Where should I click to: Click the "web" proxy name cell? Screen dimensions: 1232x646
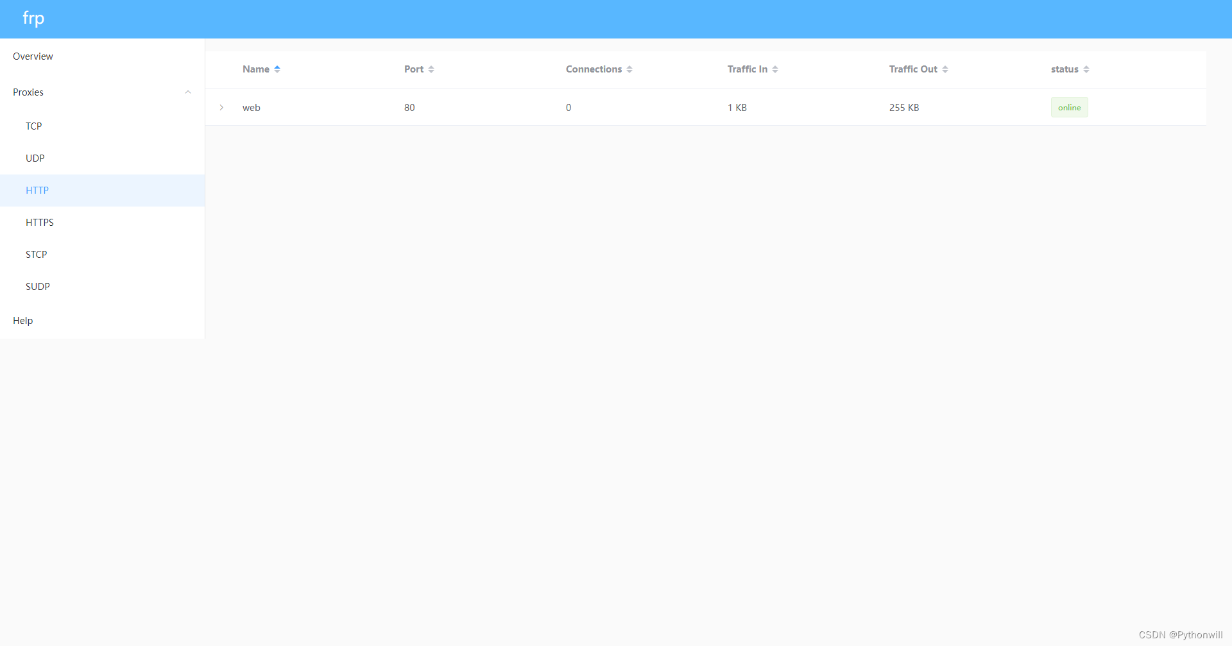[x=252, y=108]
